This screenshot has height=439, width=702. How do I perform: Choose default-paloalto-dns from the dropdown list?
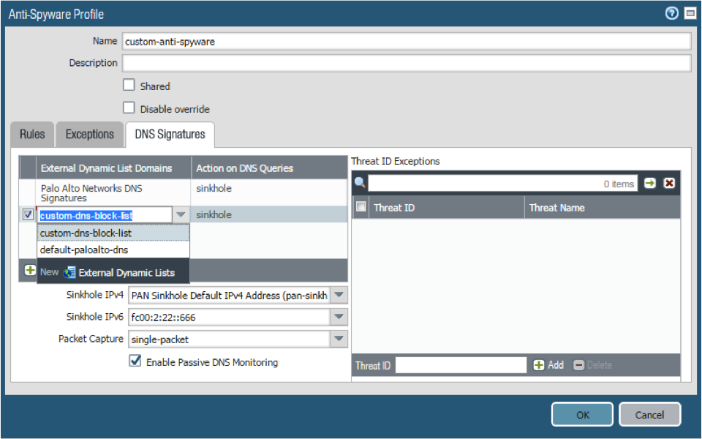(113, 250)
